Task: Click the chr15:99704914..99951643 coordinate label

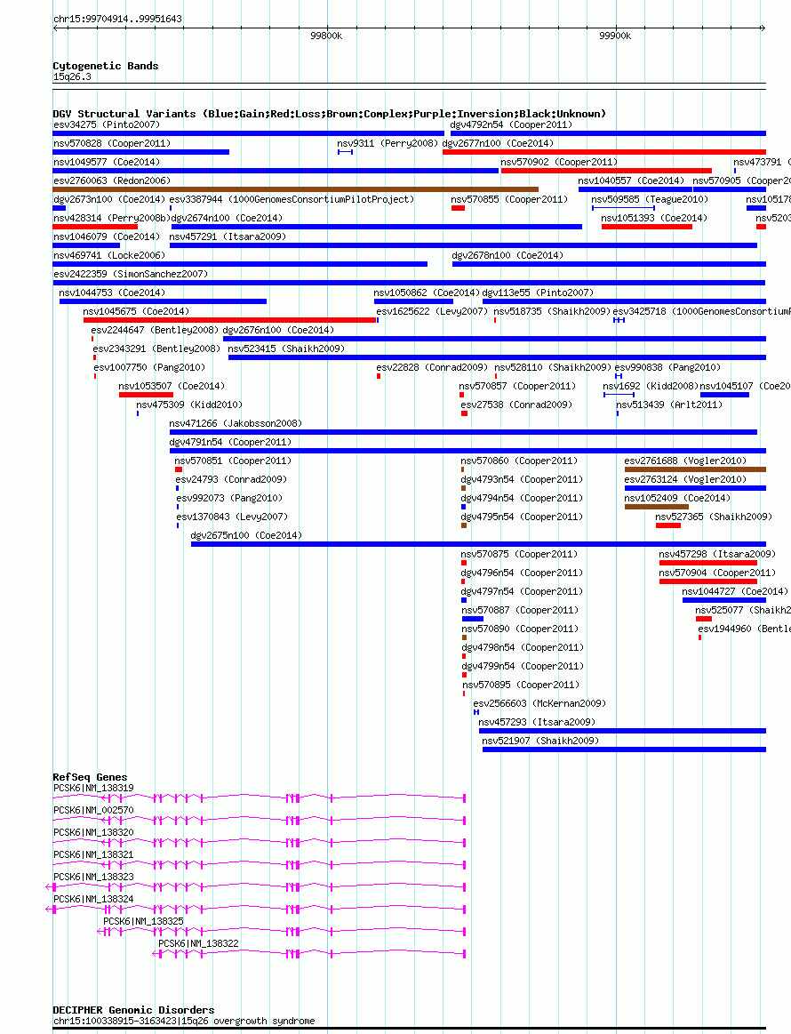Action: [x=117, y=19]
